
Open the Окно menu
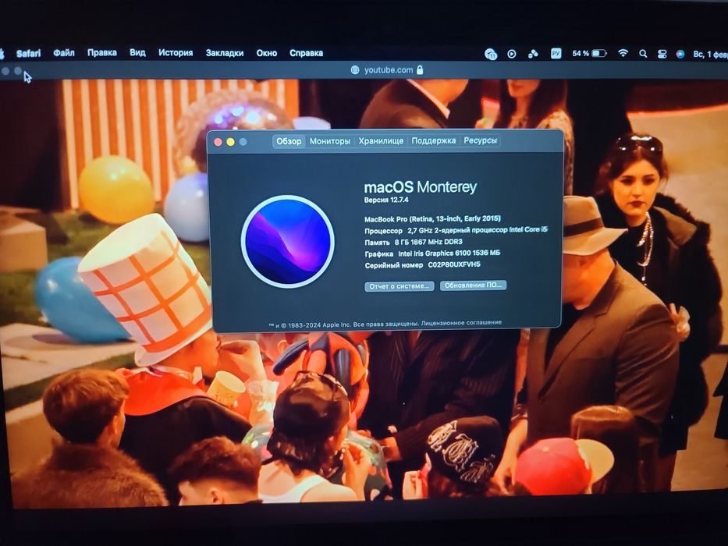tap(267, 53)
